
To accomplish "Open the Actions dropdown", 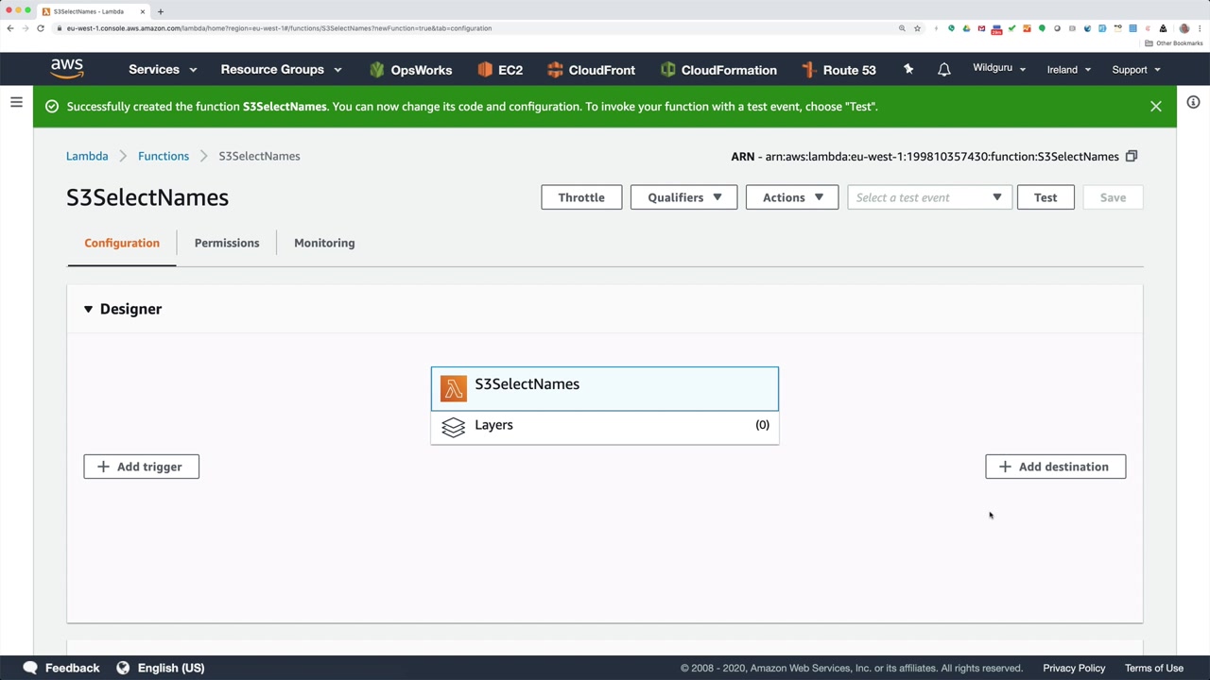I will tap(792, 197).
